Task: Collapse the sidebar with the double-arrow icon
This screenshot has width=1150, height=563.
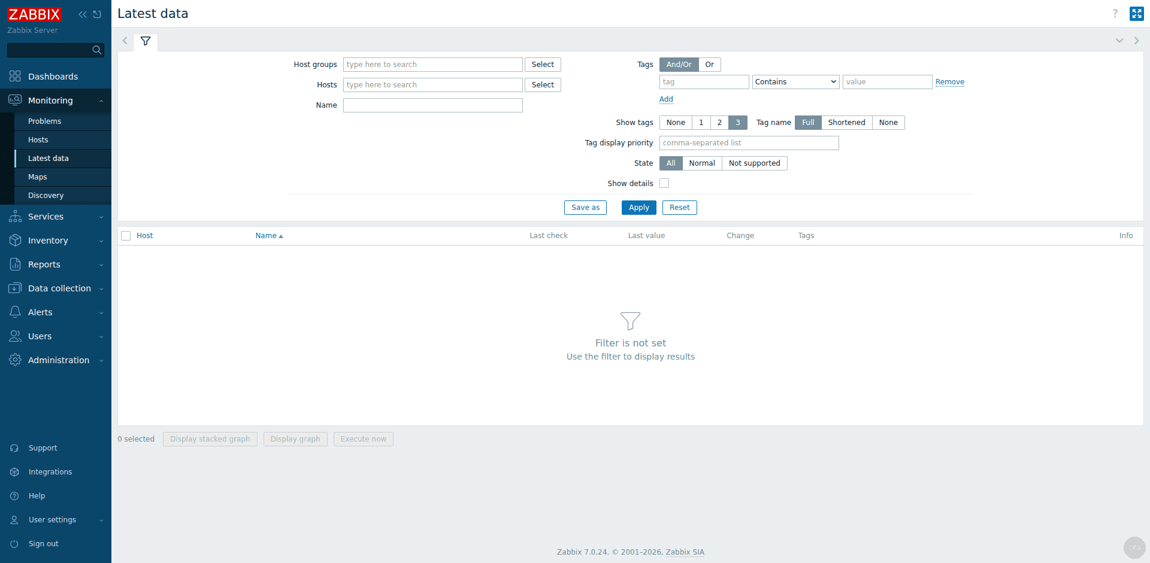Action: click(82, 14)
